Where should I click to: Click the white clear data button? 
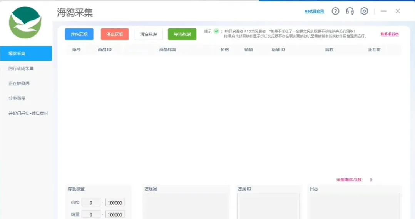[x=148, y=34]
